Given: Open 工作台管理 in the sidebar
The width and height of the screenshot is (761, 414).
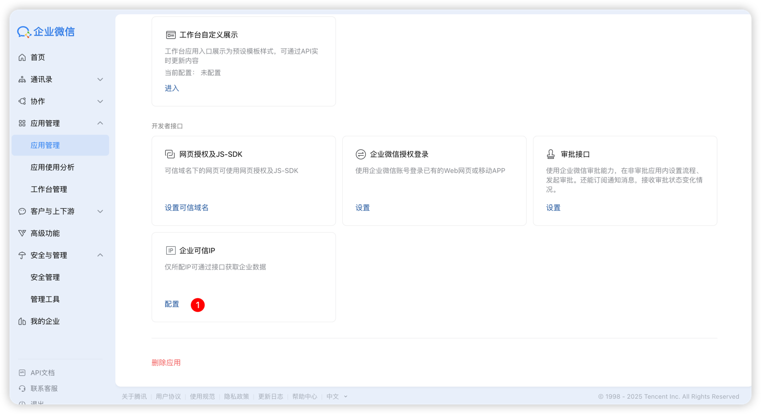Looking at the screenshot, I should 48,189.
